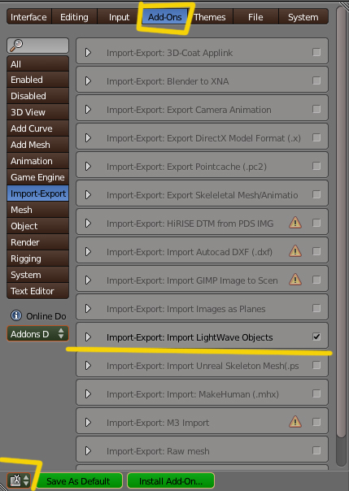Click the magnifier search icon

[16, 46]
